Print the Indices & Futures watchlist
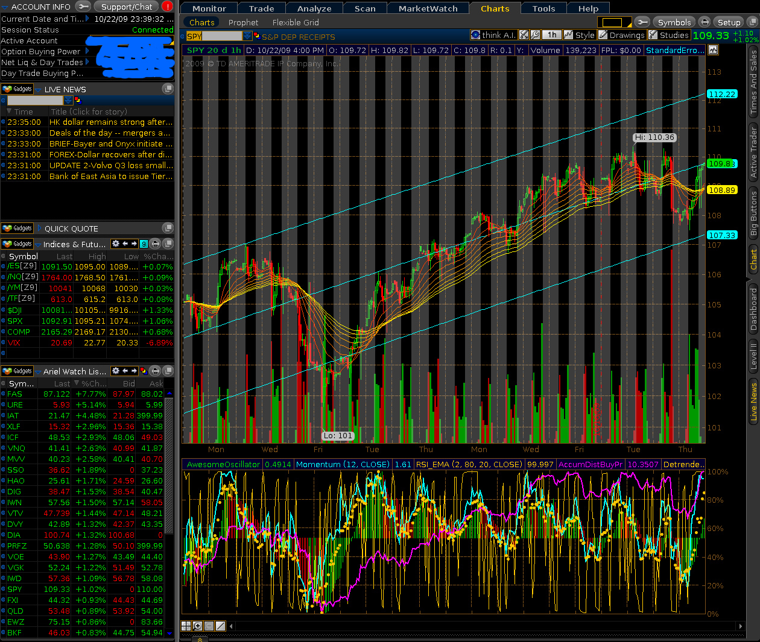This screenshot has height=642, width=760. point(155,244)
